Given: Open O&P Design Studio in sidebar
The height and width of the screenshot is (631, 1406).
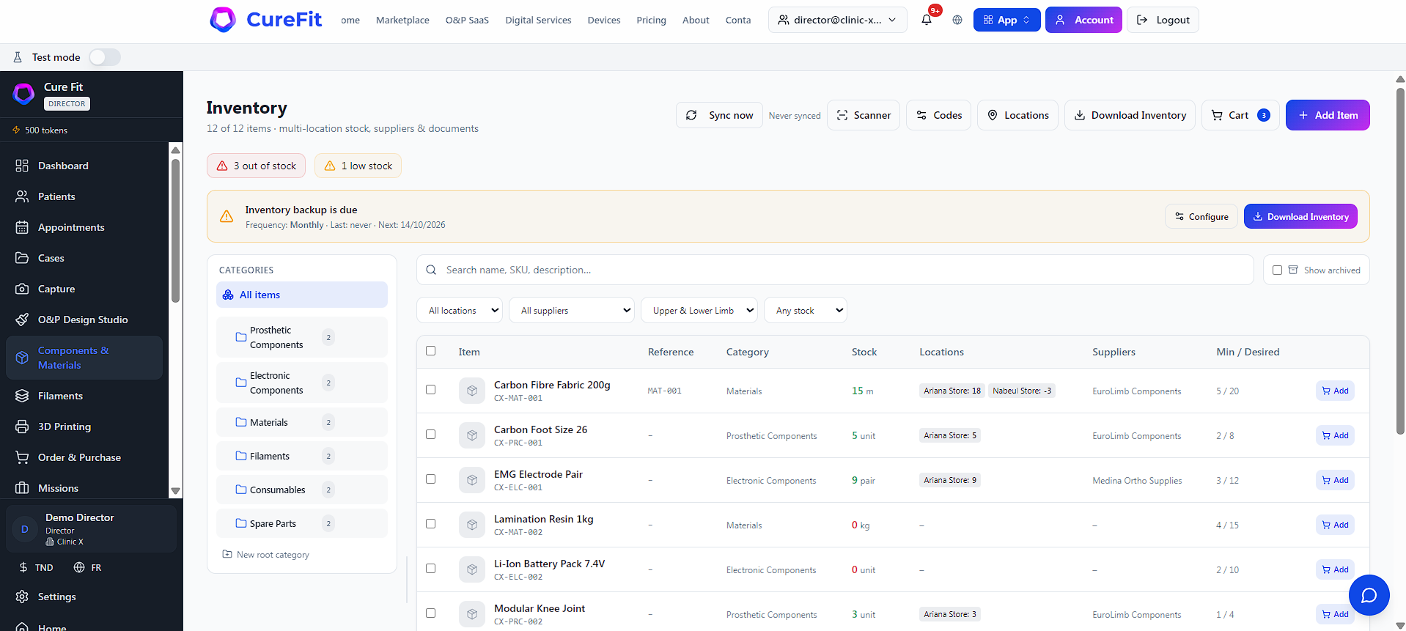Looking at the screenshot, I should tap(83, 320).
